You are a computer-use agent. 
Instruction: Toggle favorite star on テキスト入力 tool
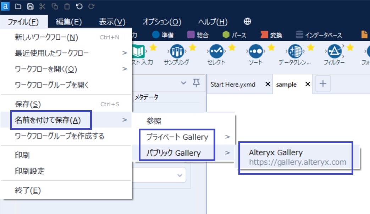(x=153, y=47)
